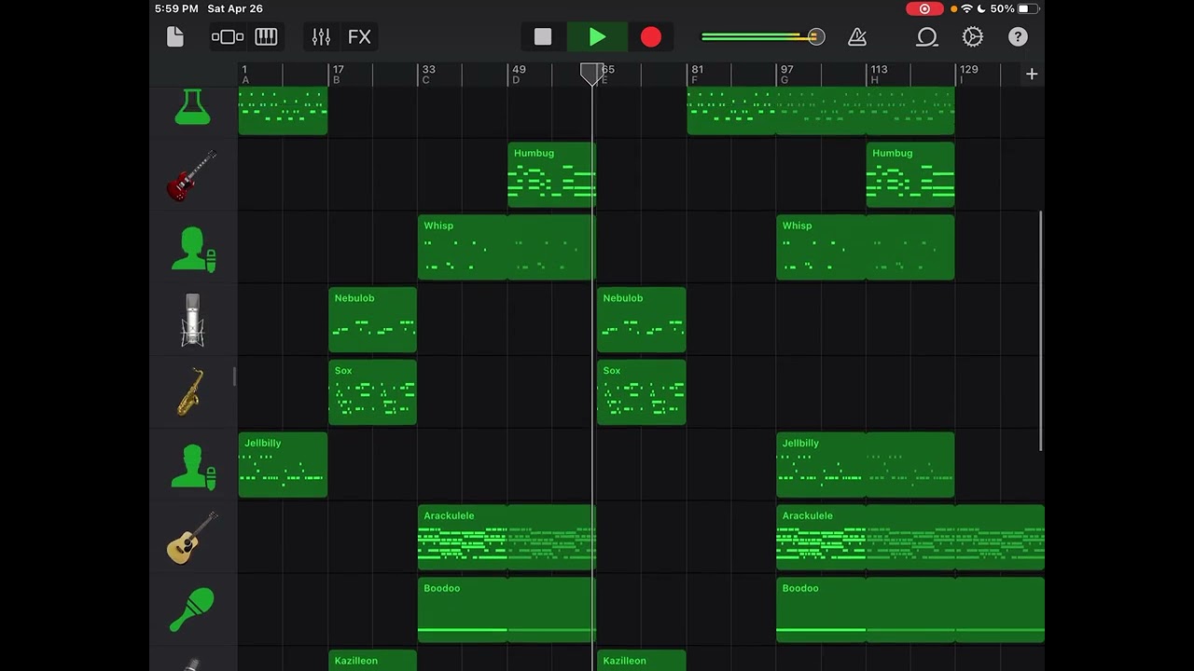Open My Songs document browser

coord(175,37)
